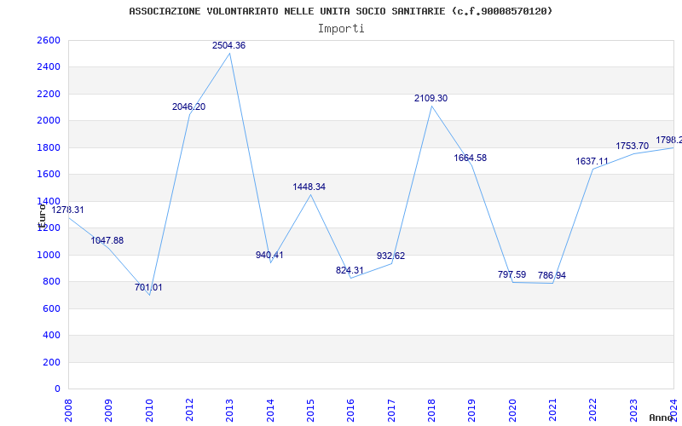Screen dimensions: 682x426
Task: Click the y-axis value 200
Action: click(52, 362)
